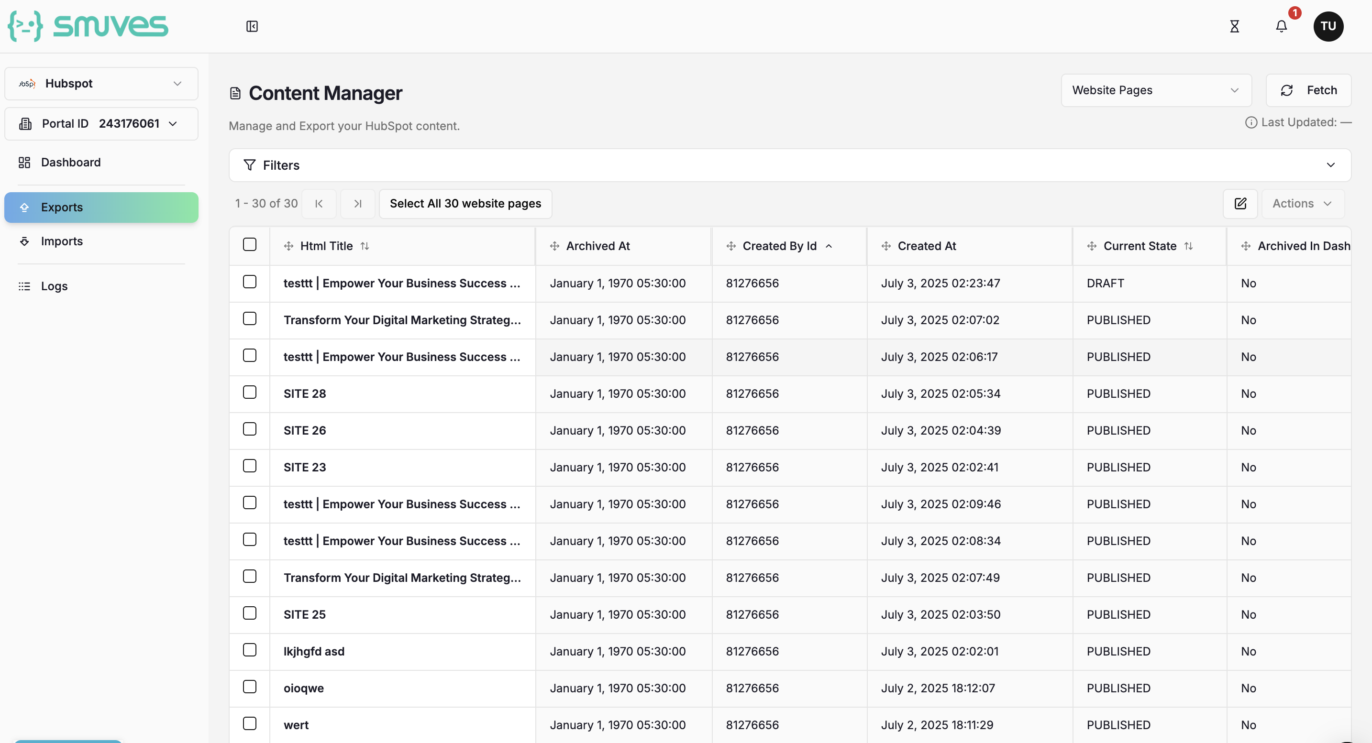The image size is (1372, 743).
Task: Open Logs in the sidebar
Action: click(x=101, y=286)
